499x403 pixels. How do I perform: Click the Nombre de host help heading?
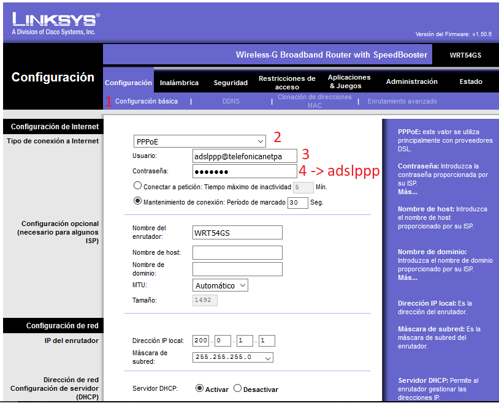click(426, 209)
